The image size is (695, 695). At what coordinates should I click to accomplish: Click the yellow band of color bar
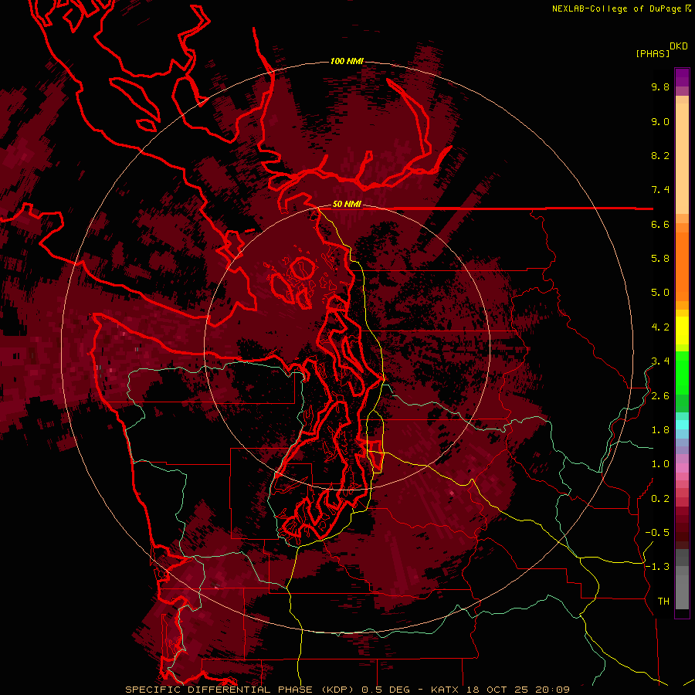click(682, 331)
